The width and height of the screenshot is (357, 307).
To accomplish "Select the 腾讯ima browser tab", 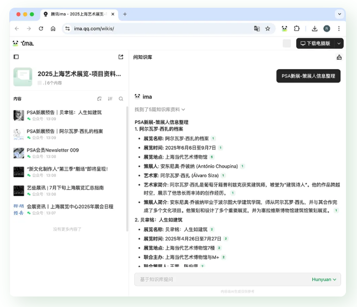I will 77,14.
